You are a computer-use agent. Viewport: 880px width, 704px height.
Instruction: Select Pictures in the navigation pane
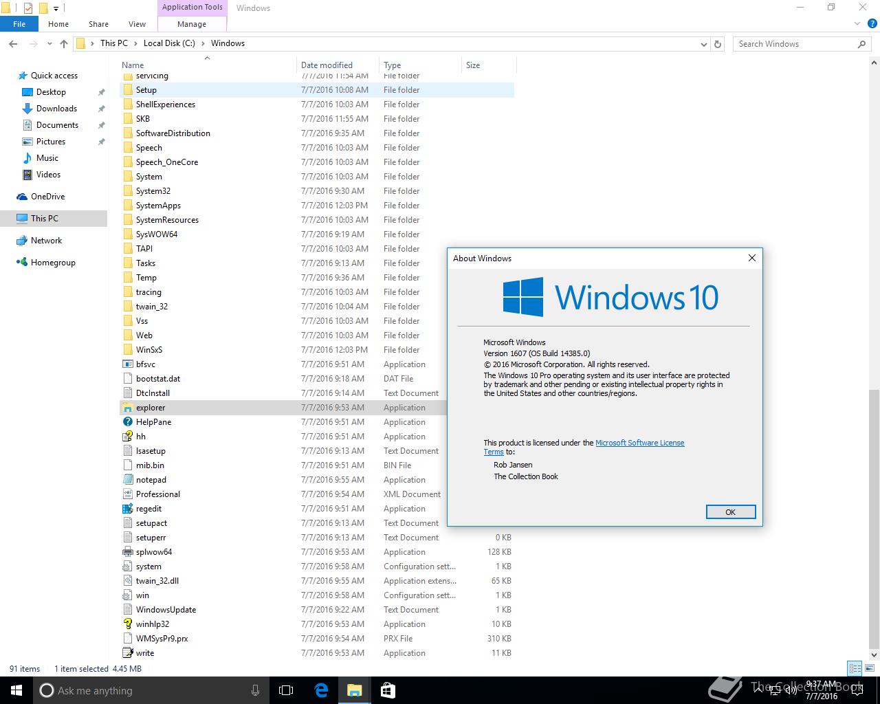click(51, 142)
